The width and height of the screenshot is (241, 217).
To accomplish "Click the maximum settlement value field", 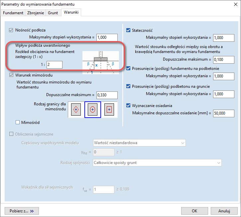I will (223, 113).
